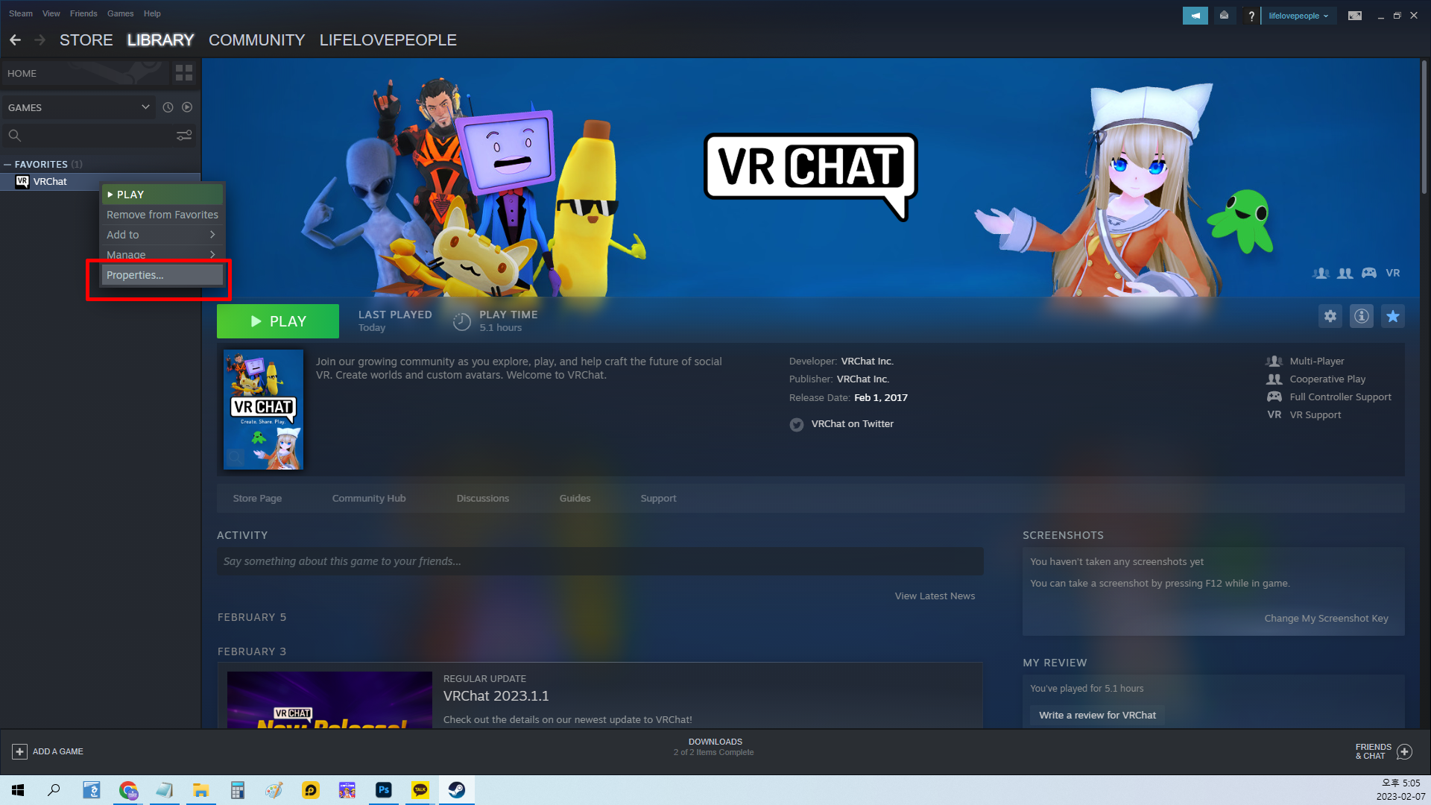
Task: Open KakaoTalk from the taskbar
Action: point(420,790)
